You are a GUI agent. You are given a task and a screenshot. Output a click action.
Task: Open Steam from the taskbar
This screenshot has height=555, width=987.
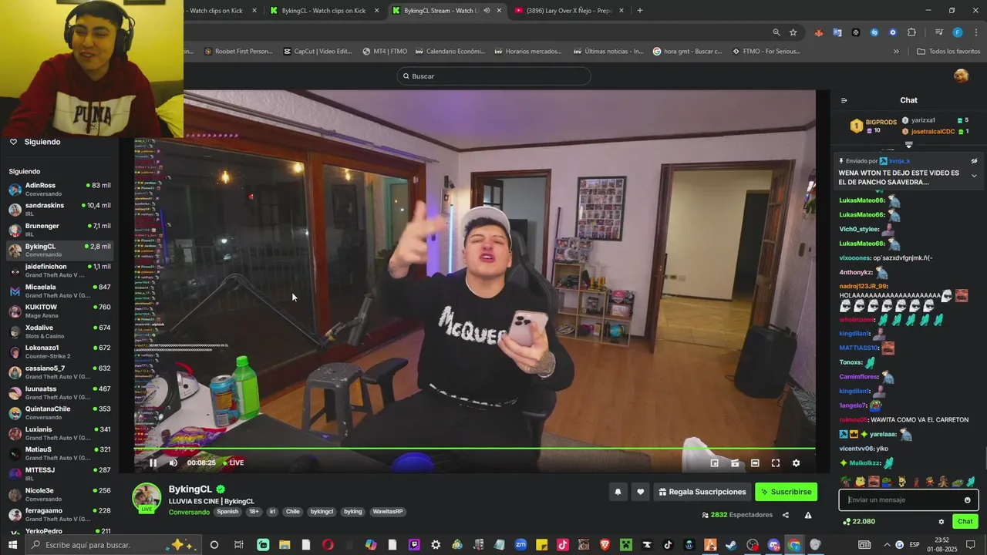(731, 545)
